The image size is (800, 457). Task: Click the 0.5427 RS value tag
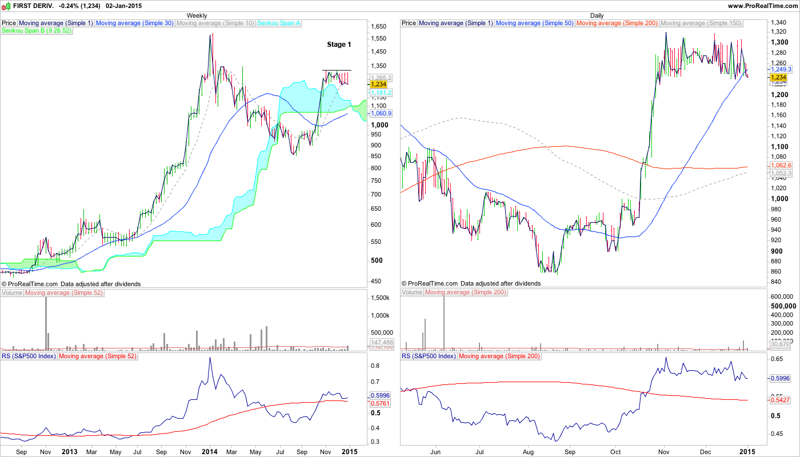(781, 400)
